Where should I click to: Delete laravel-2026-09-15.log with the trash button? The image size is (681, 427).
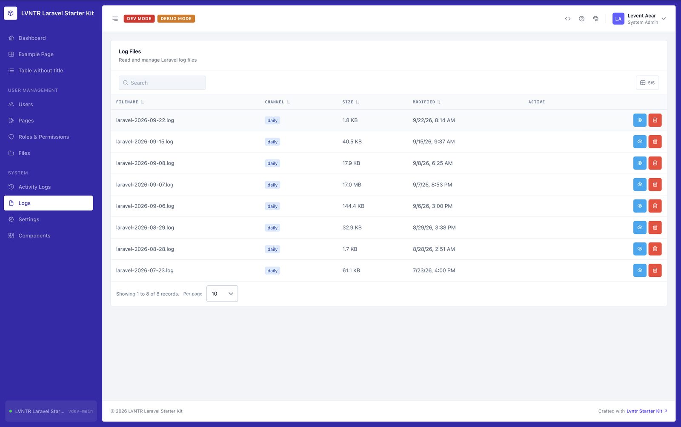tap(655, 142)
